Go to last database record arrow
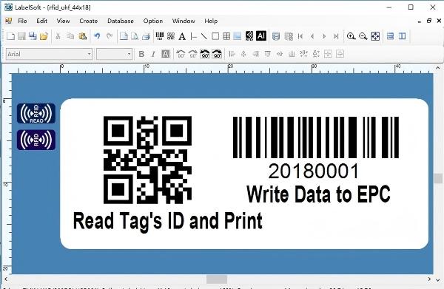Screen dimensions: 444x289 pos(336,36)
